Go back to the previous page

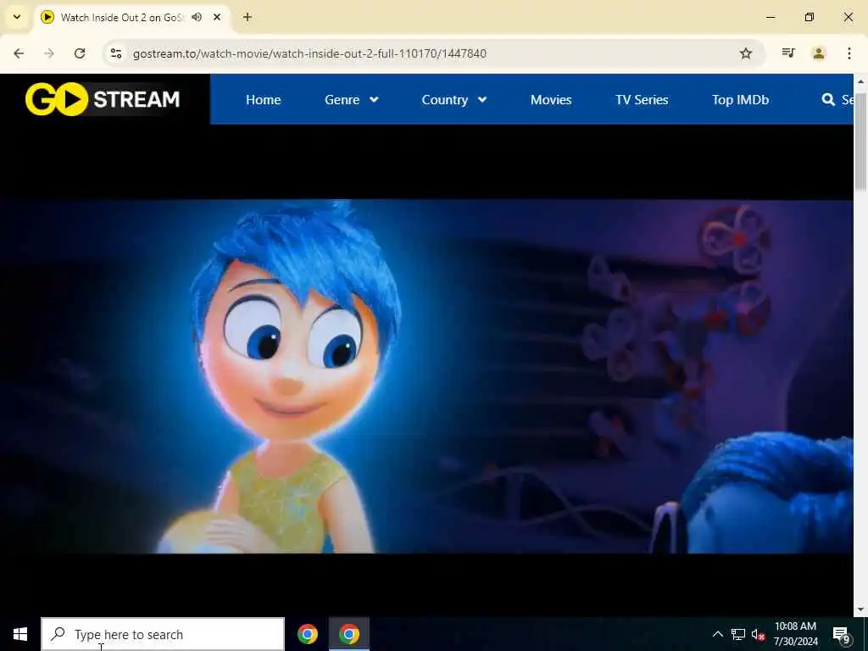click(19, 53)
